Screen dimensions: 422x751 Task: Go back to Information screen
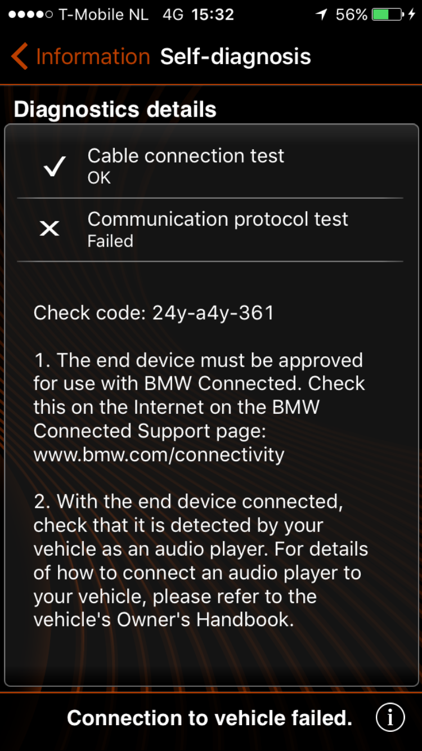pyautogui.click(x=93, y=57)
